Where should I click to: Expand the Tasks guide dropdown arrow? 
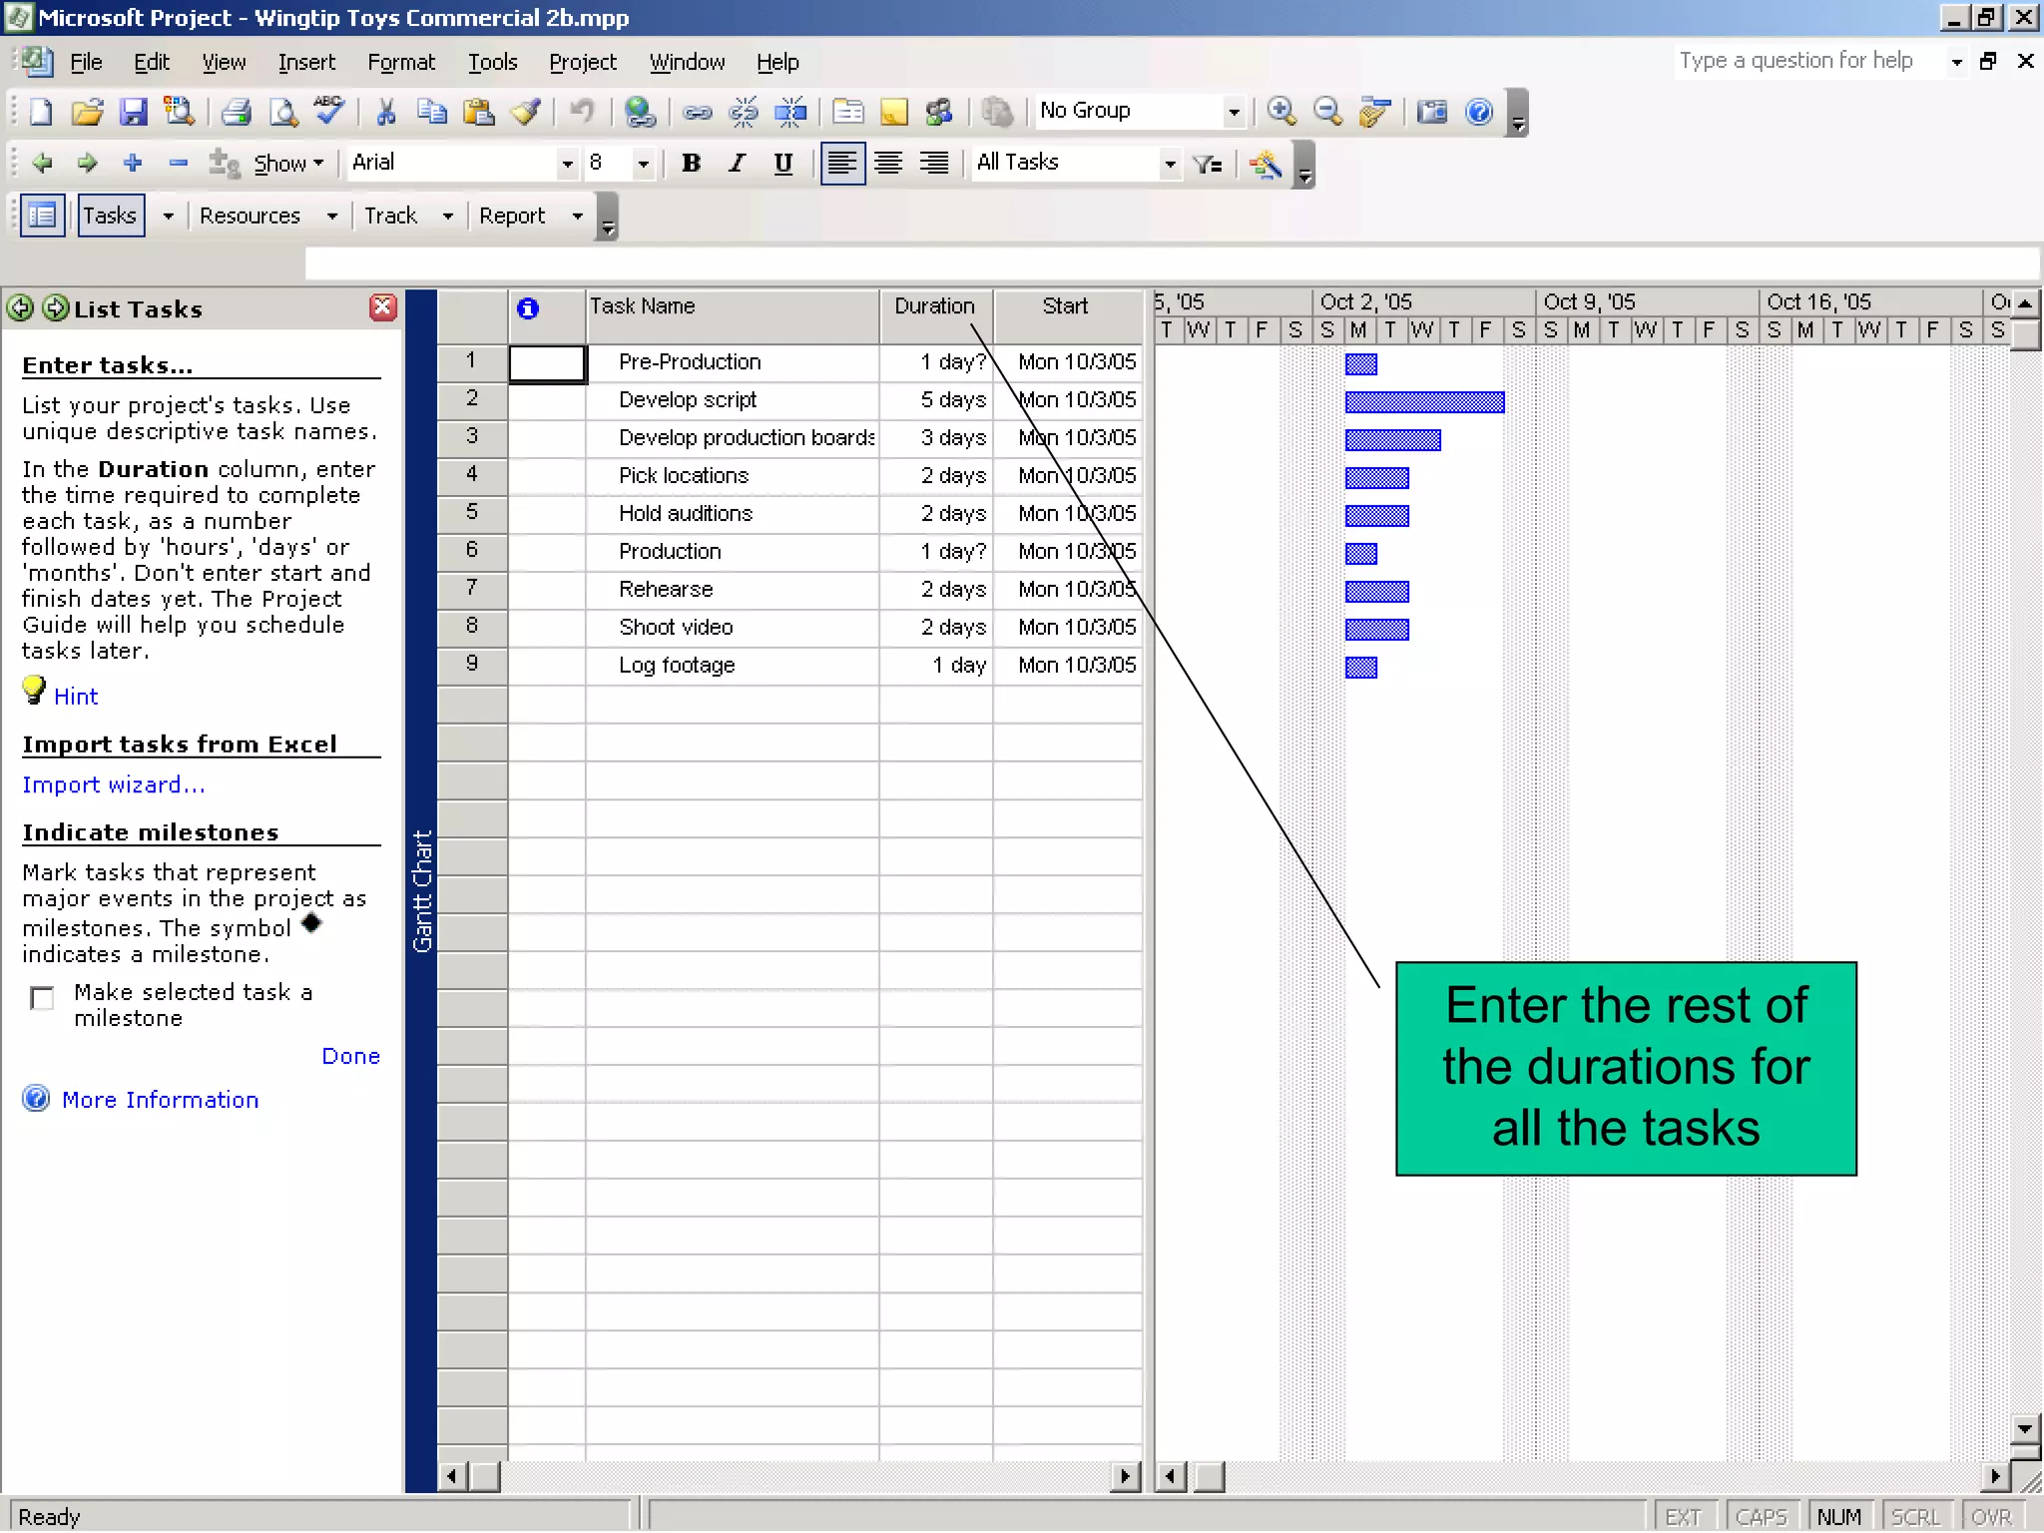(x=168, y=216)
